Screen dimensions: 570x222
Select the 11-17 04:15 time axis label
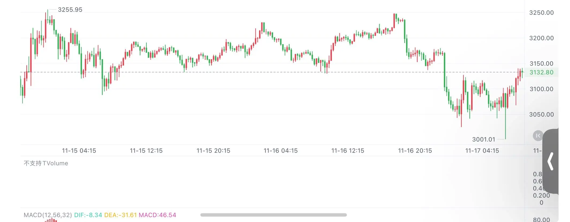click(x=482, y=151)
